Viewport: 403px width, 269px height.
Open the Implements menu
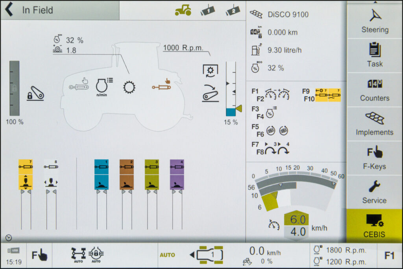374,124
